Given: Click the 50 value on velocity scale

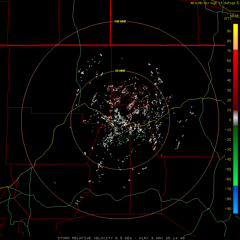Looking at the screenshot, I should click(x=229, y=71).
